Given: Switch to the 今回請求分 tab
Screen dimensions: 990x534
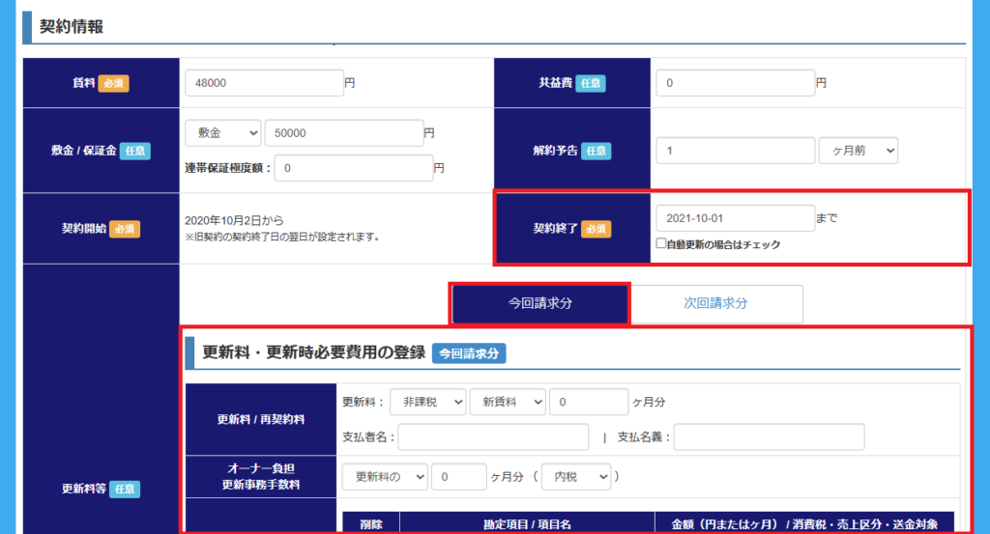Looking at the screenshot, I should coord(540,303).
